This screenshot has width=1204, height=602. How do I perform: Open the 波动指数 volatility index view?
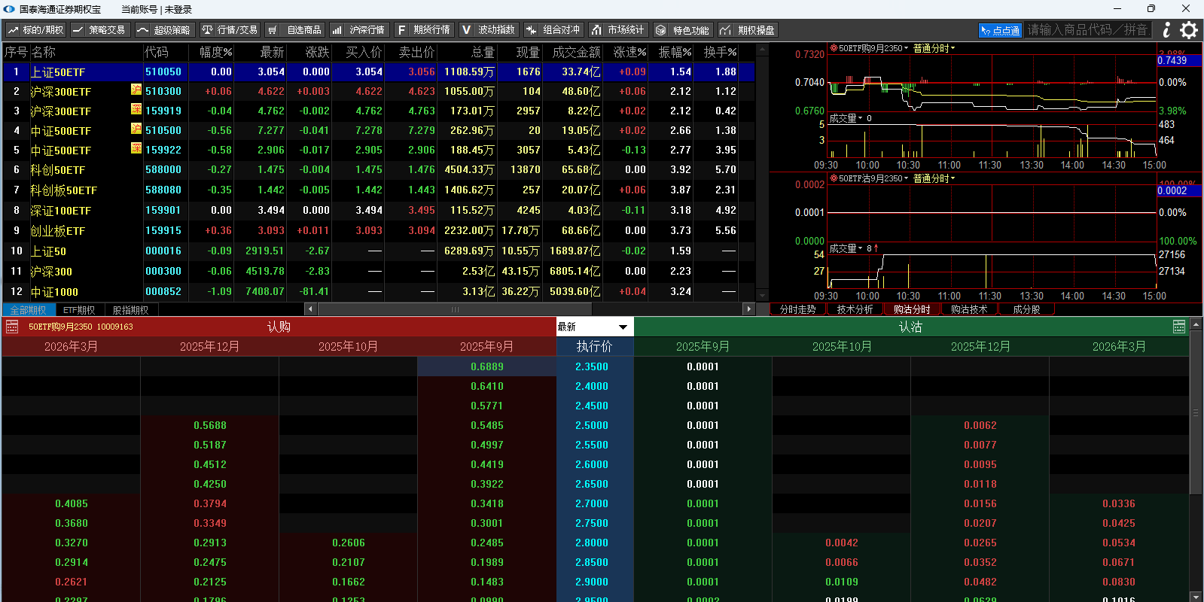coord(489,30)
